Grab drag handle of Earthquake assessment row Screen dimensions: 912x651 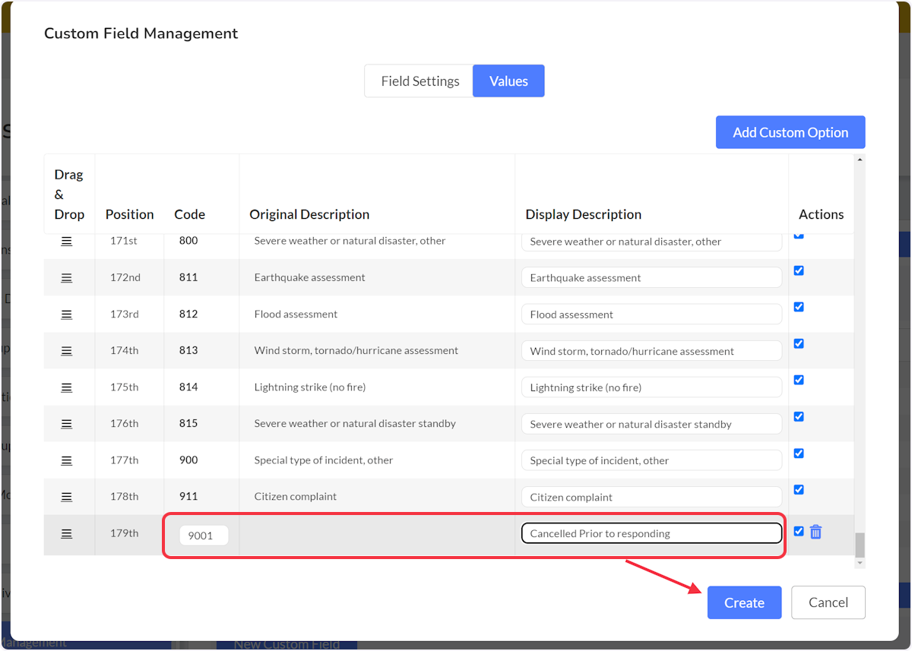click(67, 278)
